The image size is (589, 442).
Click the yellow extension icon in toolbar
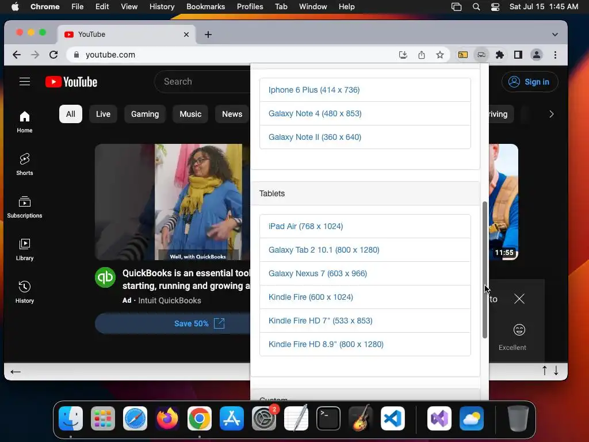click(x=463, y=55)
